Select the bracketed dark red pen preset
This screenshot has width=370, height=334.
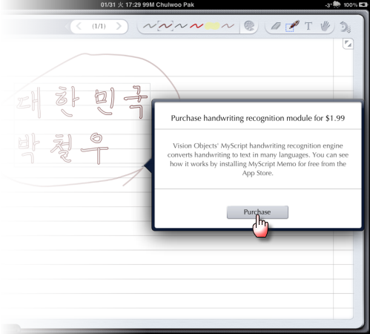165,26
